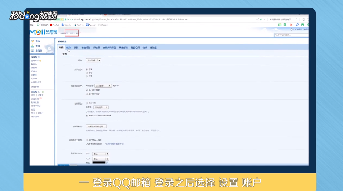Toggle the birthday reminder checkbox on homepage
Viewport: 343px width, 191px height.
87,116
